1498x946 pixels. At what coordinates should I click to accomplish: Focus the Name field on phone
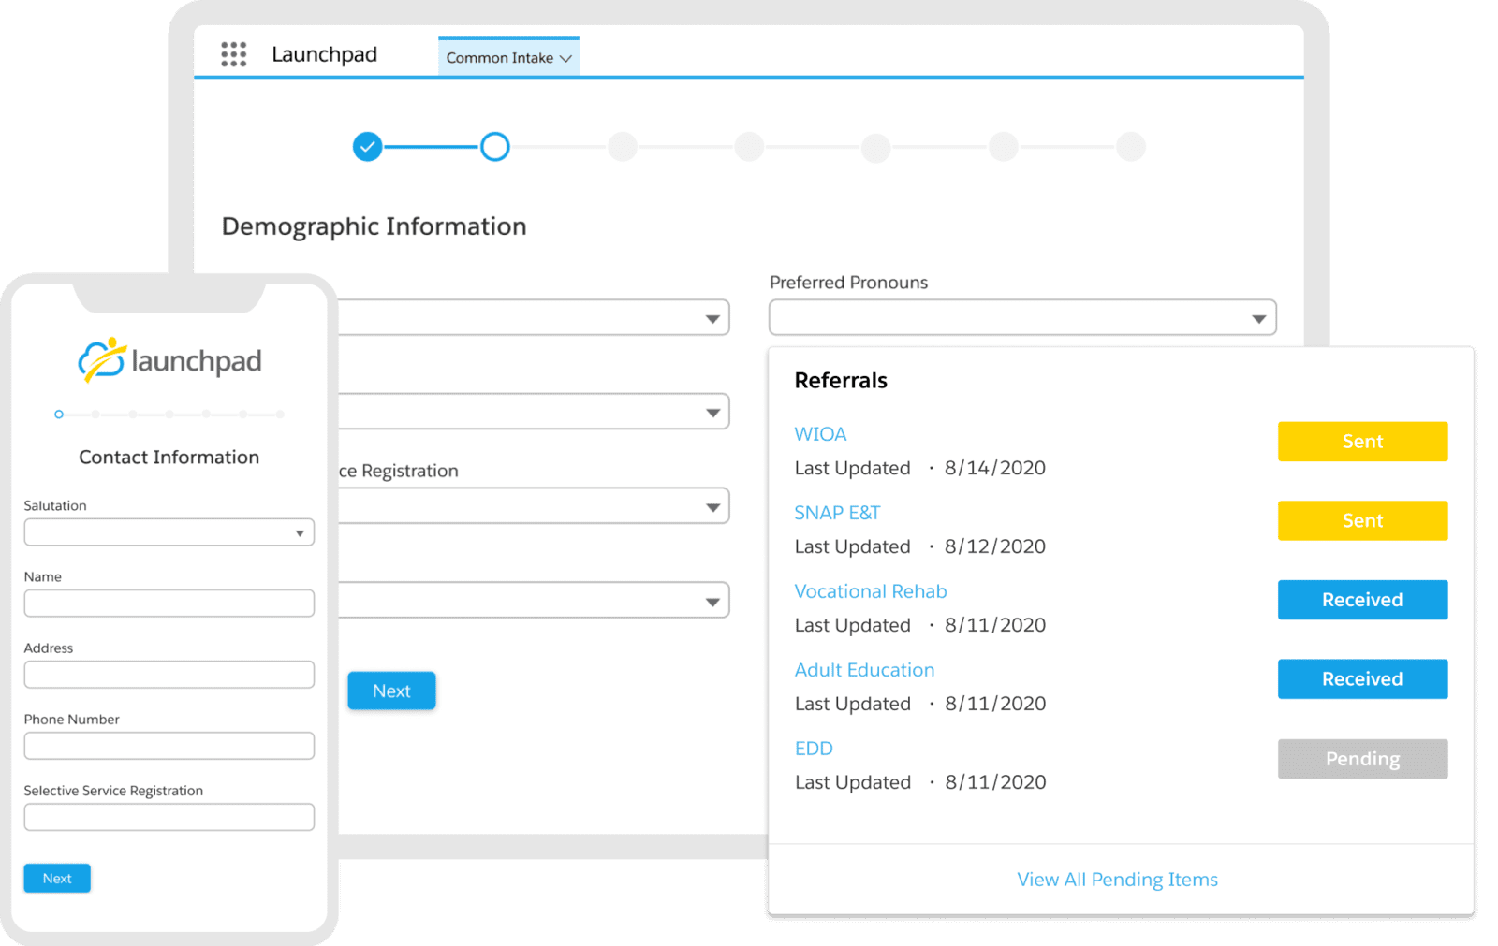[x=169, y=604]
